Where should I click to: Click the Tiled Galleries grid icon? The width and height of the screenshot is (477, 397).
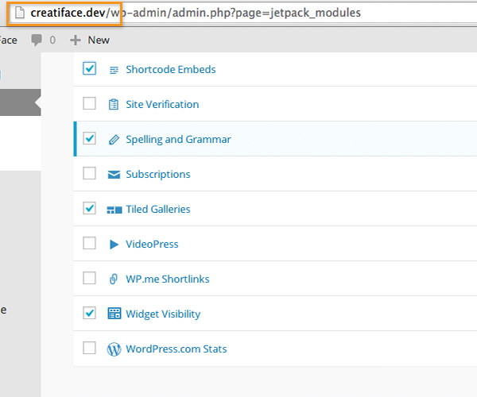(x=114, y=210)
